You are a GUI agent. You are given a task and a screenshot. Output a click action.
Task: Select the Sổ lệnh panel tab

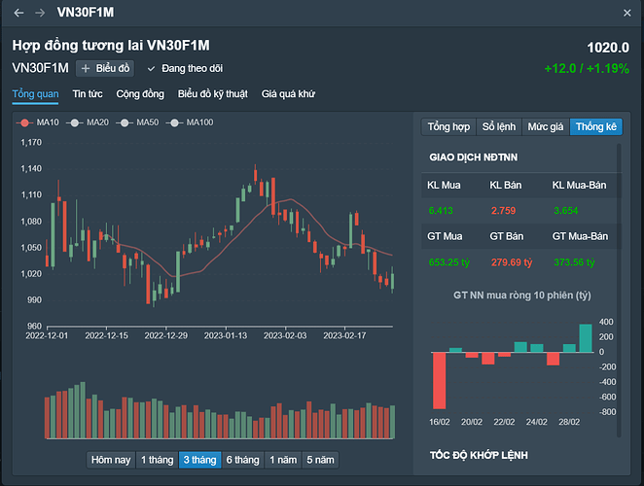click(499, 127)
